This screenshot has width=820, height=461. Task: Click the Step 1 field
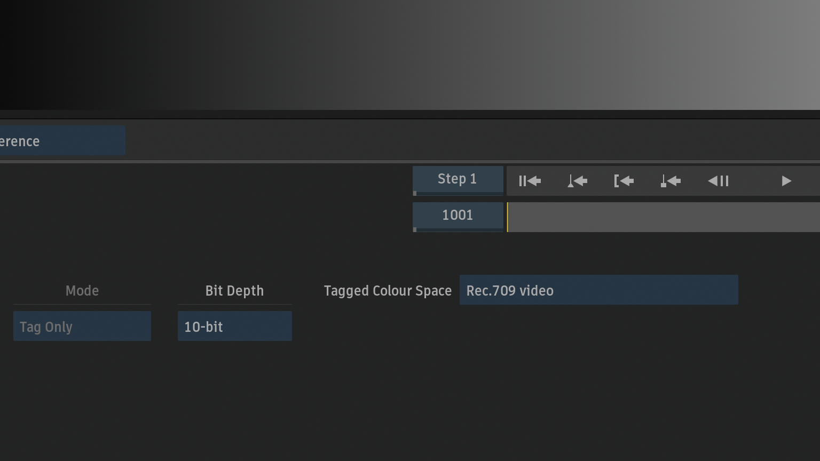(458, 179)
